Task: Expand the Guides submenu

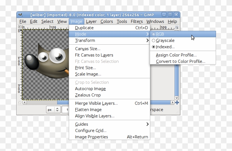Action: pyautogui.click(x=109, y=124)
